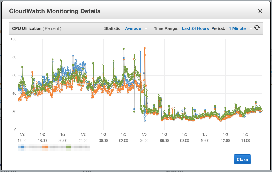Click the orange legend color swatch
This screenshot has height=172, width=272.
click(x=45, y=147)
